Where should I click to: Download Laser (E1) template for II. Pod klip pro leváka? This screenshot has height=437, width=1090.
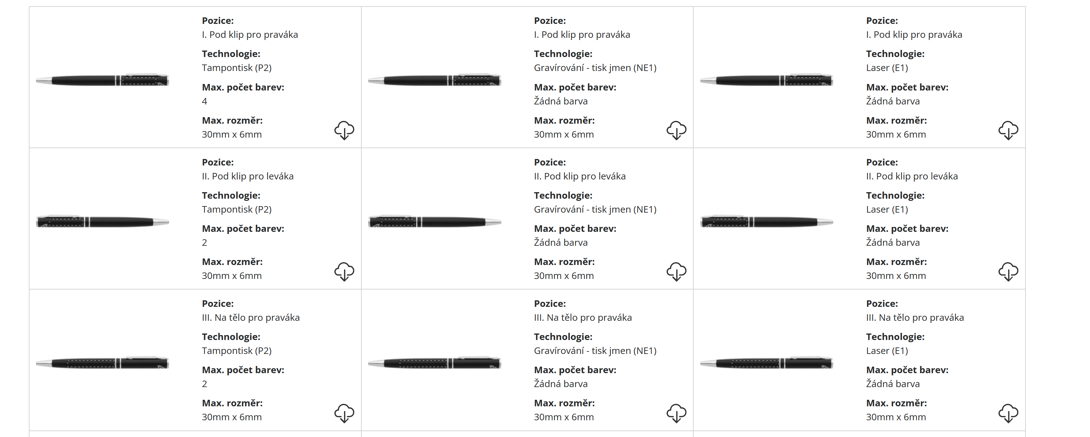1008,271
